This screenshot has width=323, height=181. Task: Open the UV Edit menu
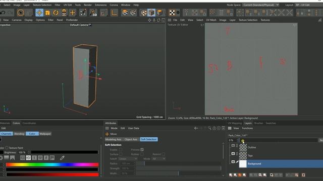pos(68,5)
